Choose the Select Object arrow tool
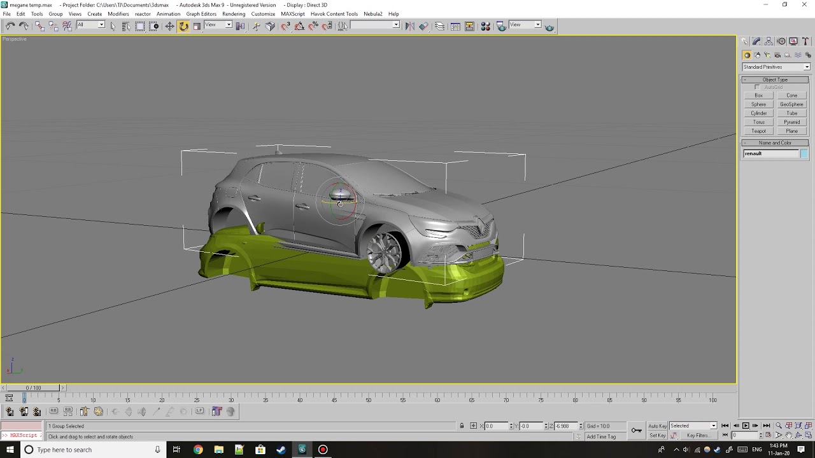 pyautogui.click(x=113, y=26)
